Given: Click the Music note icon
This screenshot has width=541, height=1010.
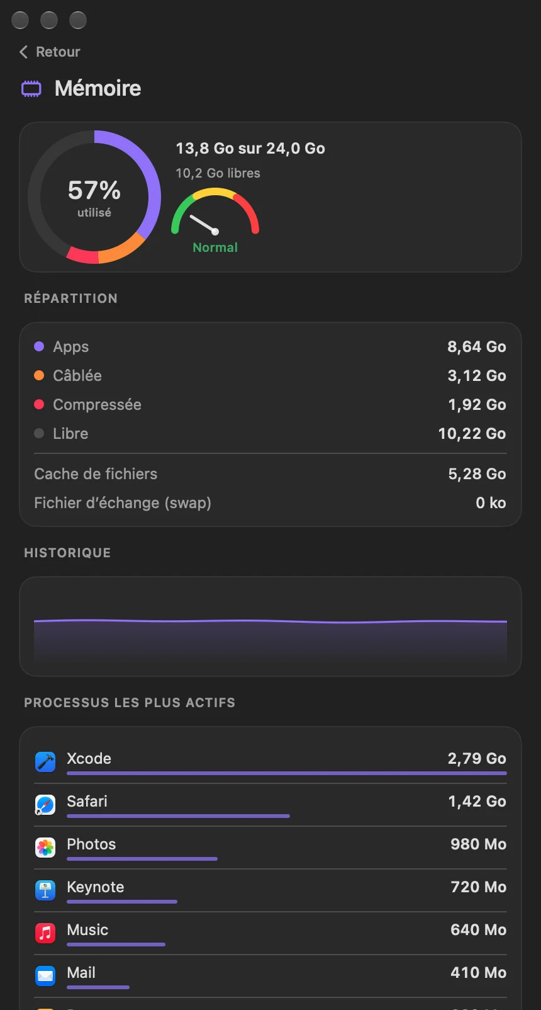Looking at the screenshot, I should pyautogui.click(x=45, y=933).
